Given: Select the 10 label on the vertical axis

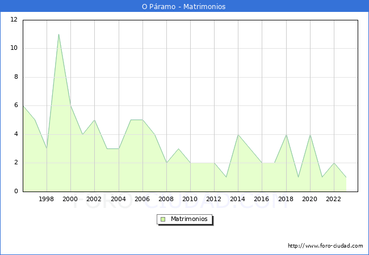Looking at the screenshot, I should click(14, 48).
